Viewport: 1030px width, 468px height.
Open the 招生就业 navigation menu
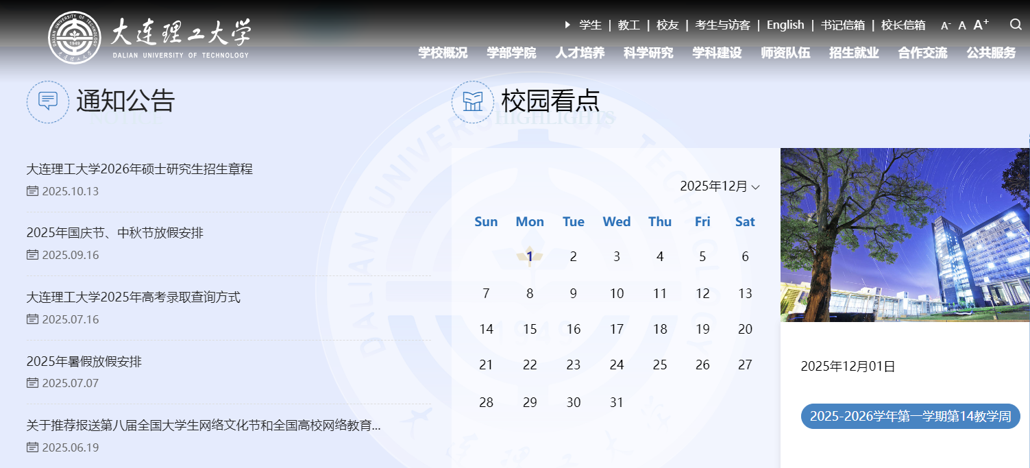(x=854, y=53)
